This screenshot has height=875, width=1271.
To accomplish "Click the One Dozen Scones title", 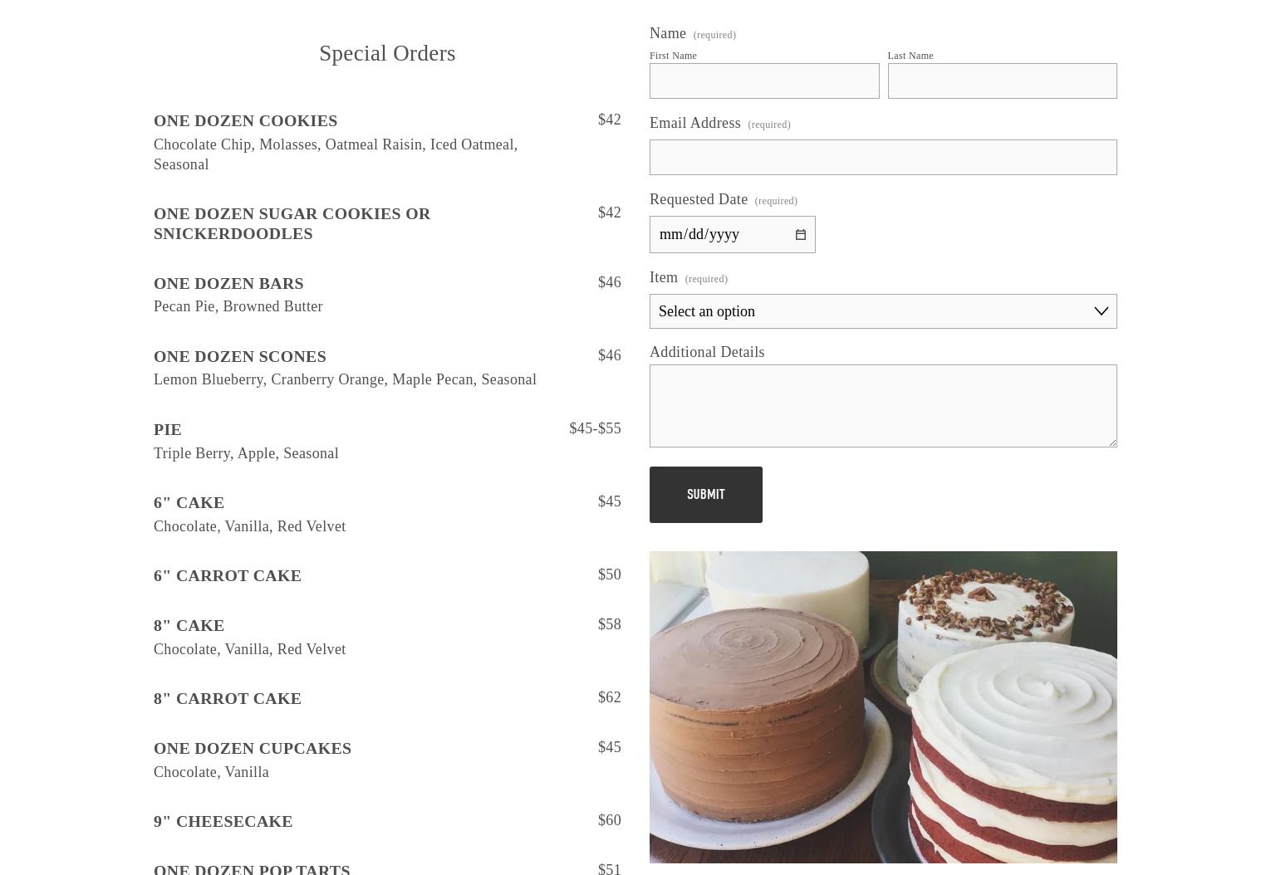I will 239,356.
